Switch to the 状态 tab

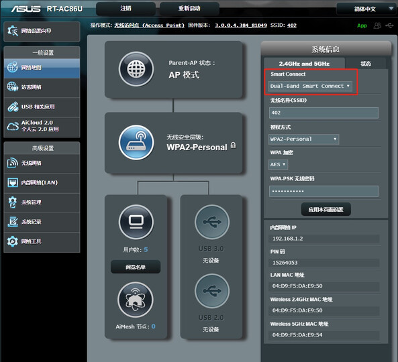[366, 64]
